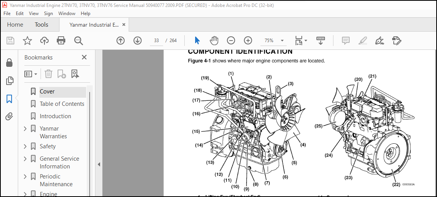
Task: Zoom in with the plus button
Action: [x=248, y=41]
